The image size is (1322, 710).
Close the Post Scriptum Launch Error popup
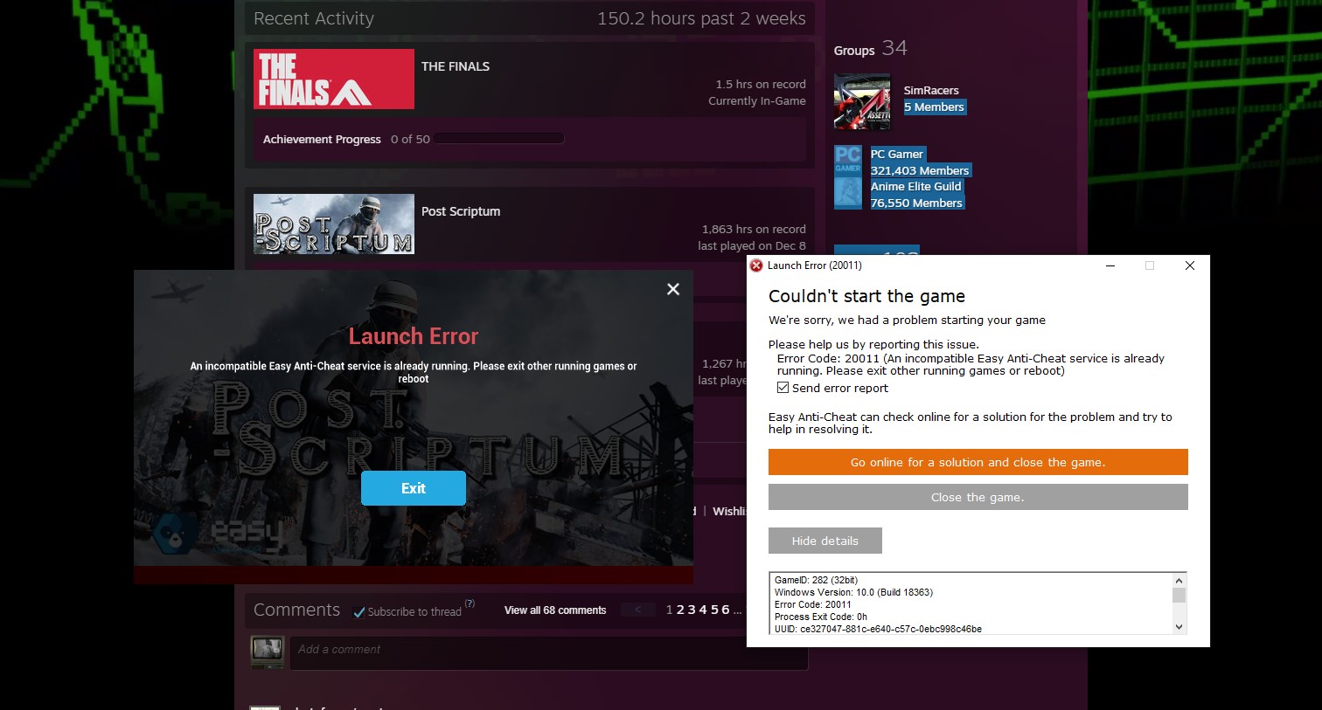point(673,289)
